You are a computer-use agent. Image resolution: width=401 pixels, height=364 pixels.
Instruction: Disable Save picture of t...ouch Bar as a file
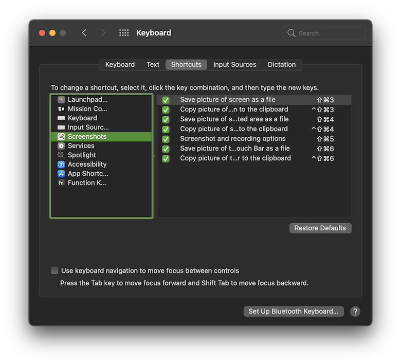tap(166, 149)
